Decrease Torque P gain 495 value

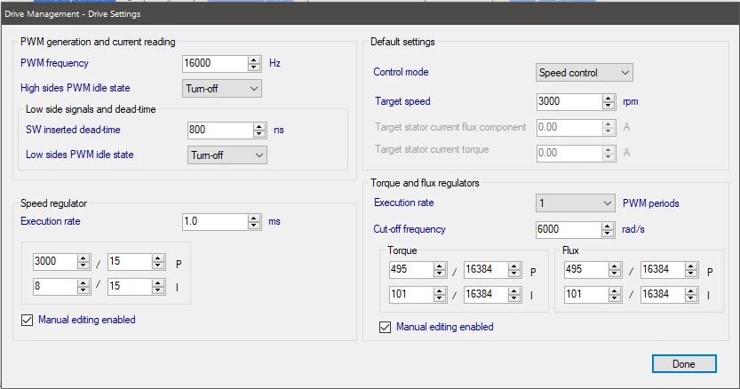pyautogui.click(x=440, y=274)
